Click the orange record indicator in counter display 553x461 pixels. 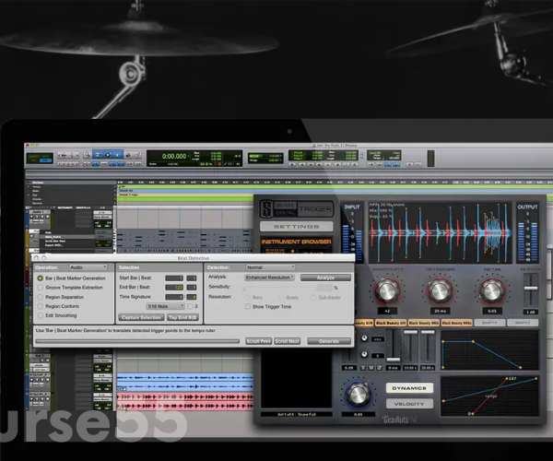pyautogui.click(x=219, y=164)
